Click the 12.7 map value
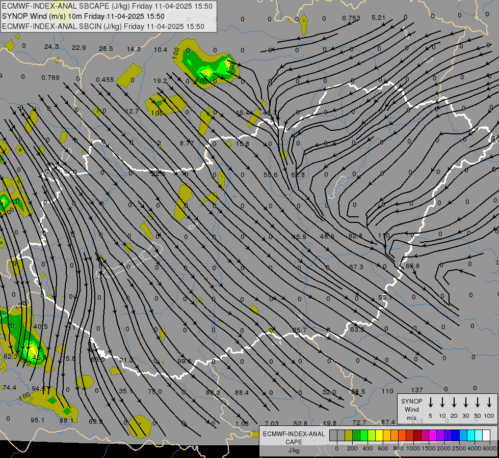Viewport: 499px width, 458px height. [132, 111]
